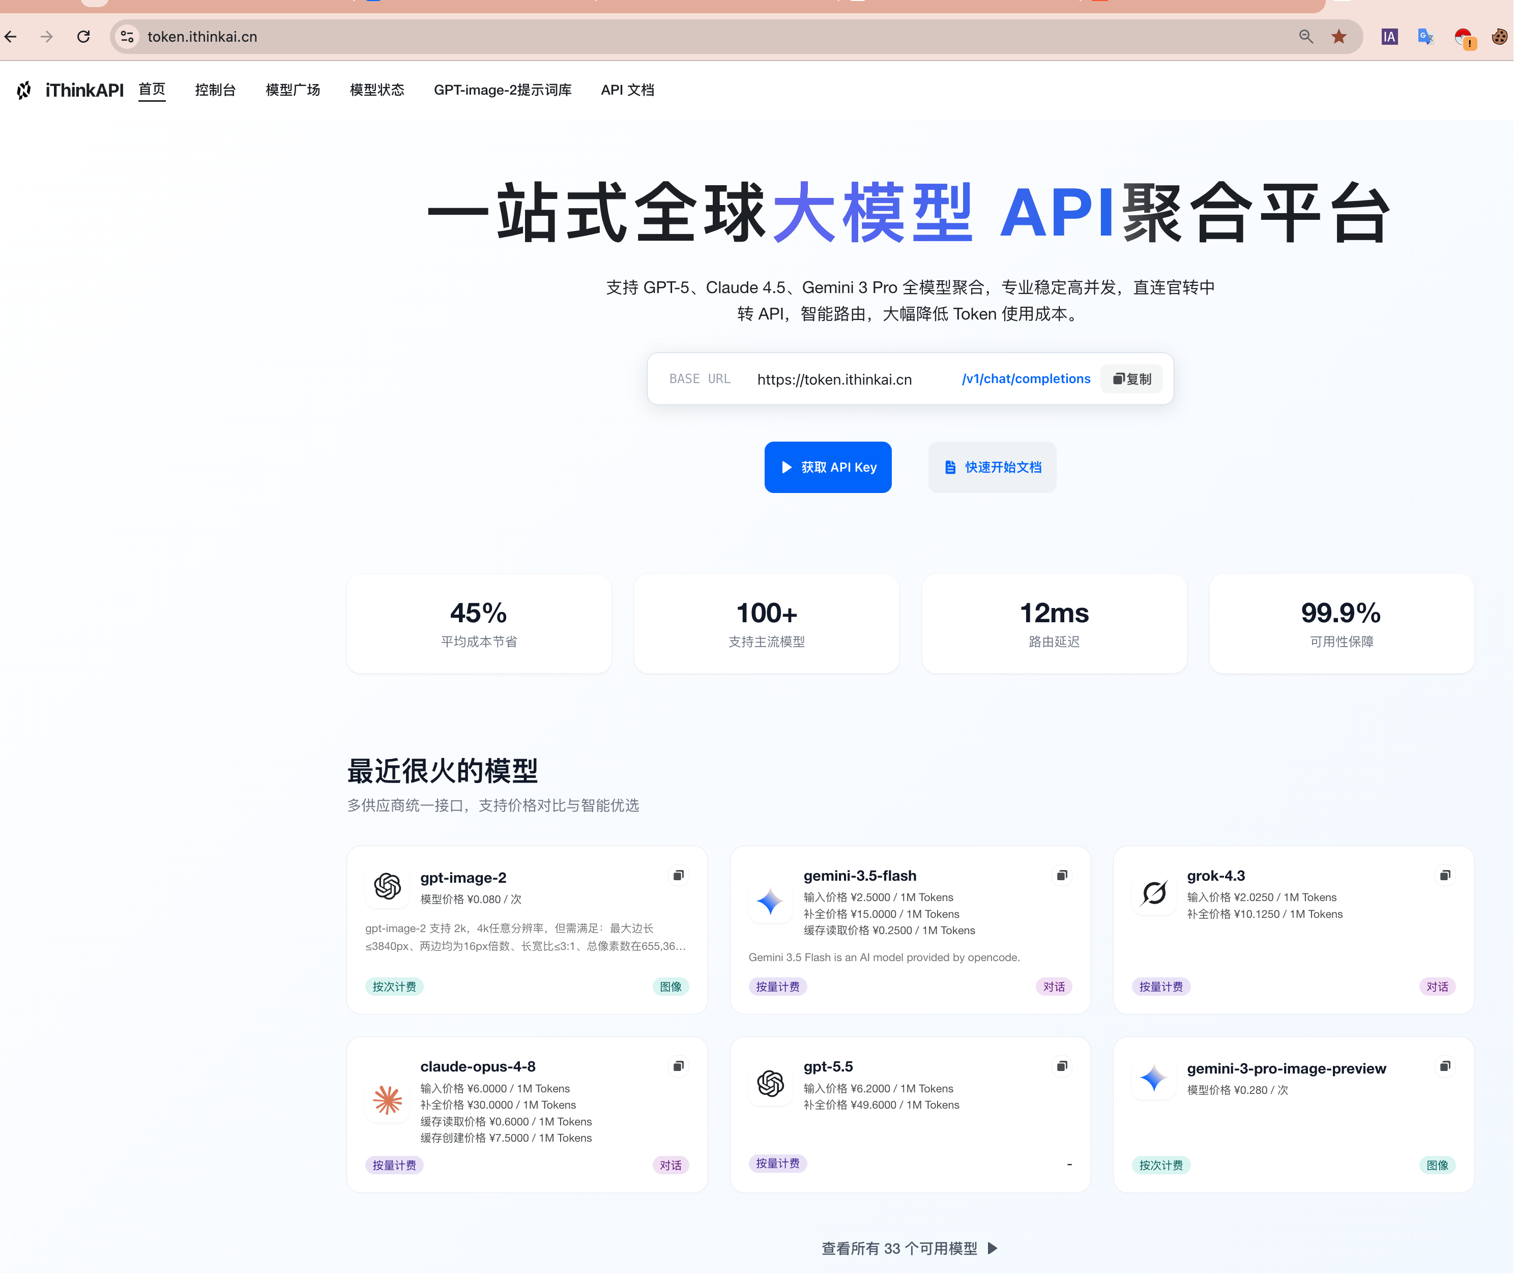Click the browser forward arrow
1514x1274 pixels.
click(x=47, y=36)
